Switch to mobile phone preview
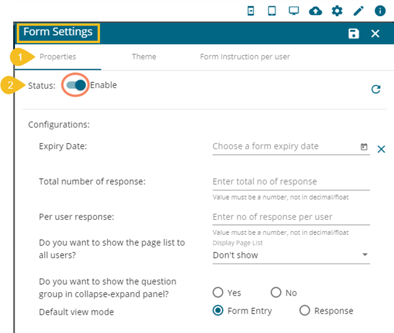The width and height of the screenshot is (394, 333). (251, 11)
